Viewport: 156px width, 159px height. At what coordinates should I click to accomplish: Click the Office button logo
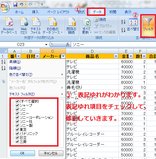coord(4,7)
